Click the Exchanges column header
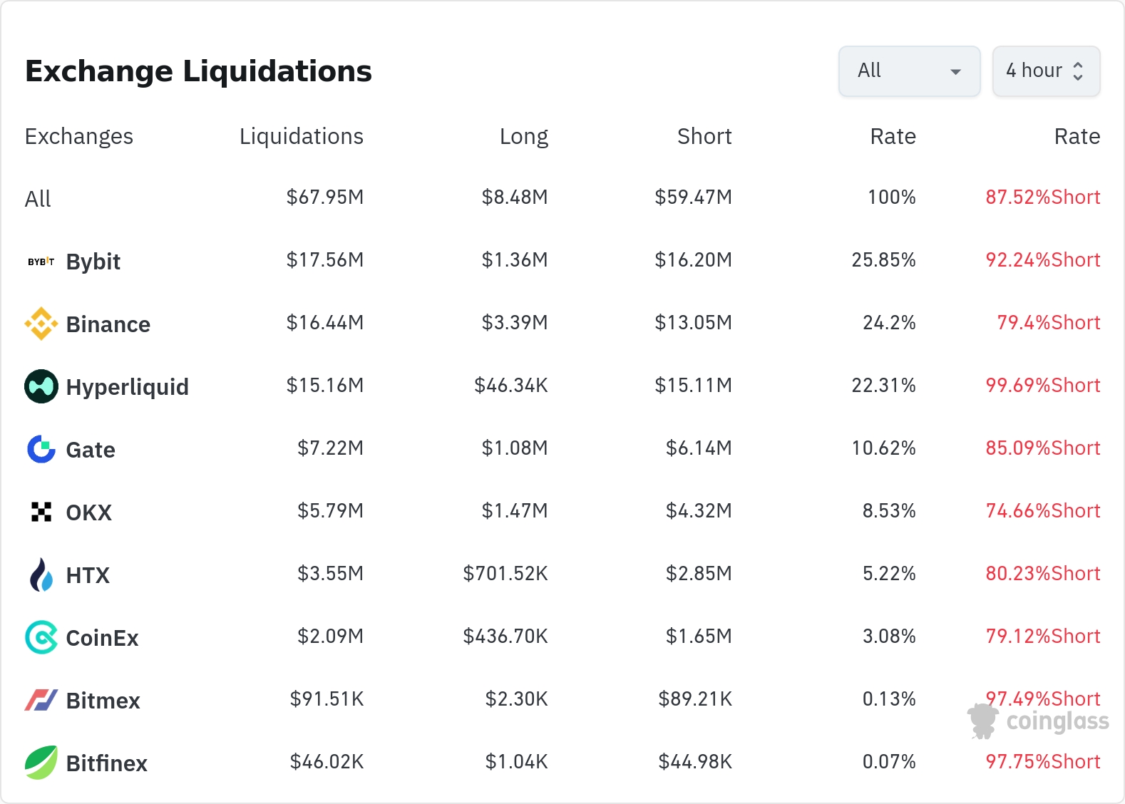Viewport: 1125px width, 804px height. coord(78,136)
